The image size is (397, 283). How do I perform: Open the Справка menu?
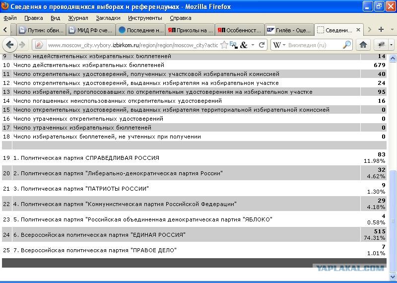coord(180,18)
